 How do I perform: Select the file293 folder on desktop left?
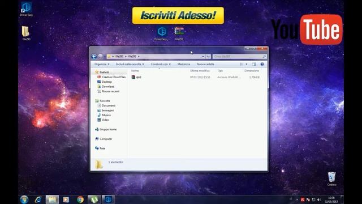click(x=26, y=33)
